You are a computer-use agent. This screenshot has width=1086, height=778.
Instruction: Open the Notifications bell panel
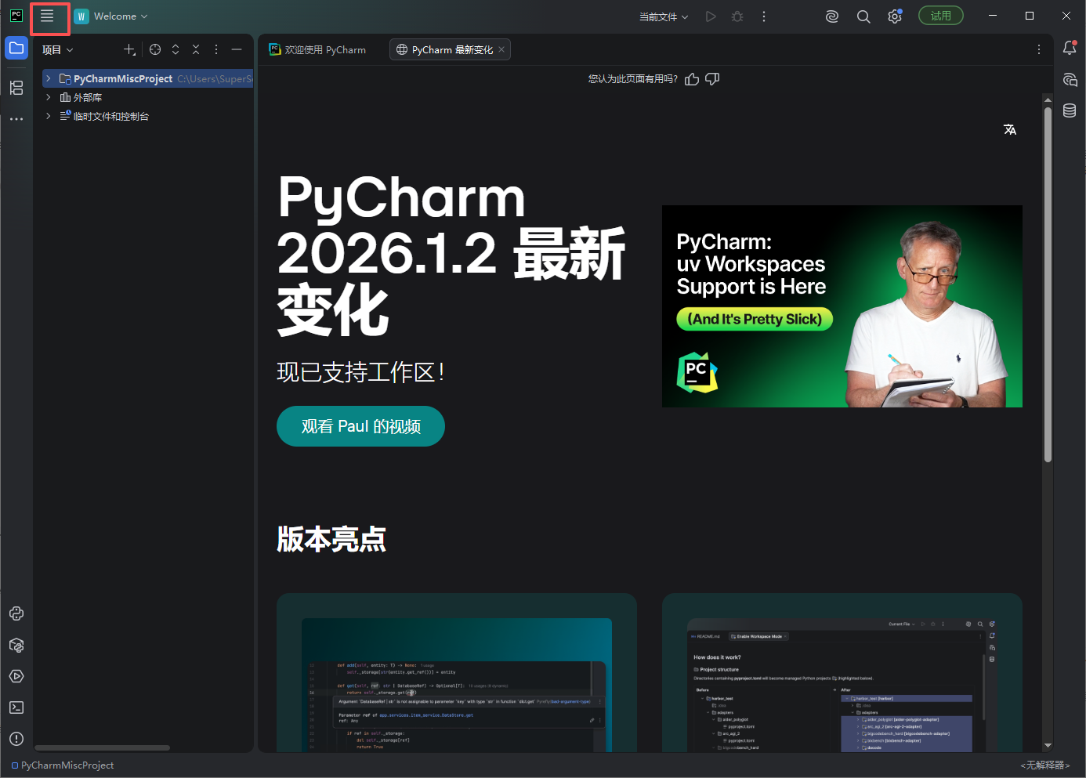(1070, 49)
